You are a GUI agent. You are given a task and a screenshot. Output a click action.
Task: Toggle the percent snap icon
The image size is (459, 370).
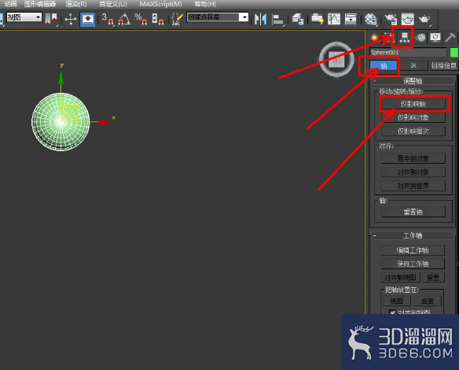[141, 20]
